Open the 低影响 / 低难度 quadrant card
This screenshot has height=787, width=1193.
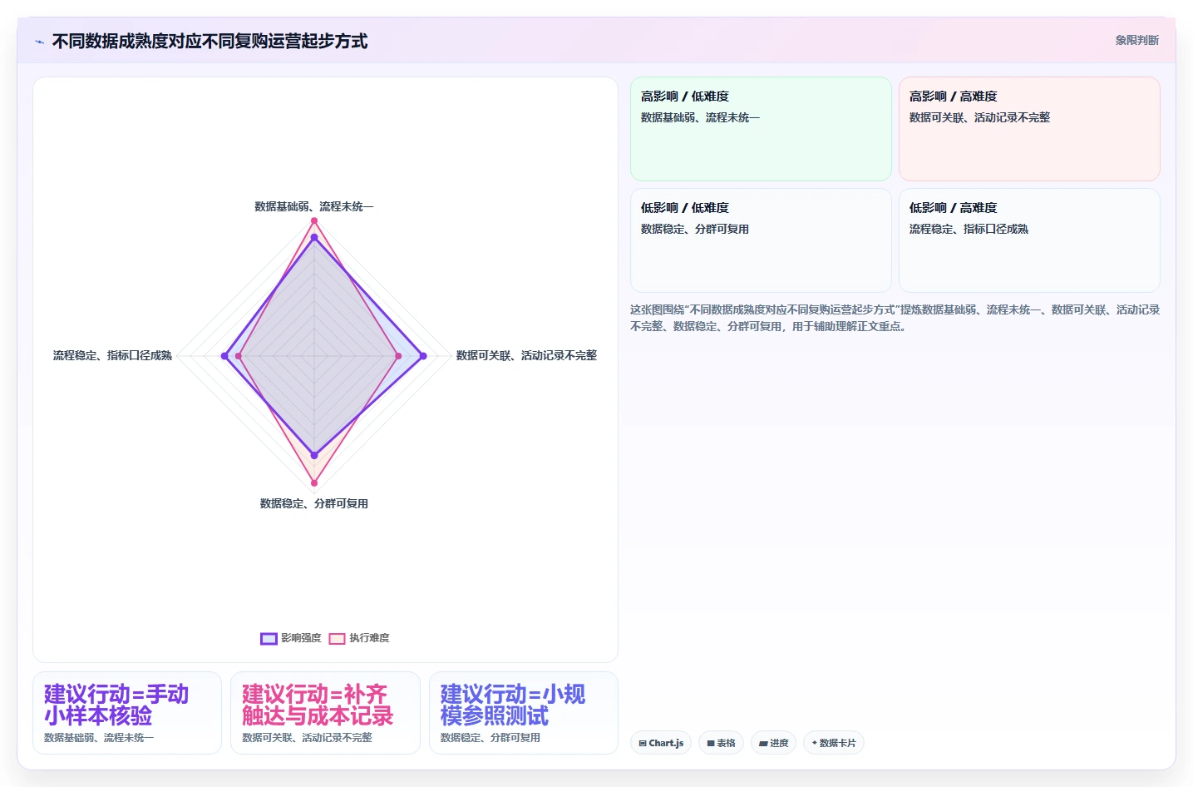coord(761,240)
